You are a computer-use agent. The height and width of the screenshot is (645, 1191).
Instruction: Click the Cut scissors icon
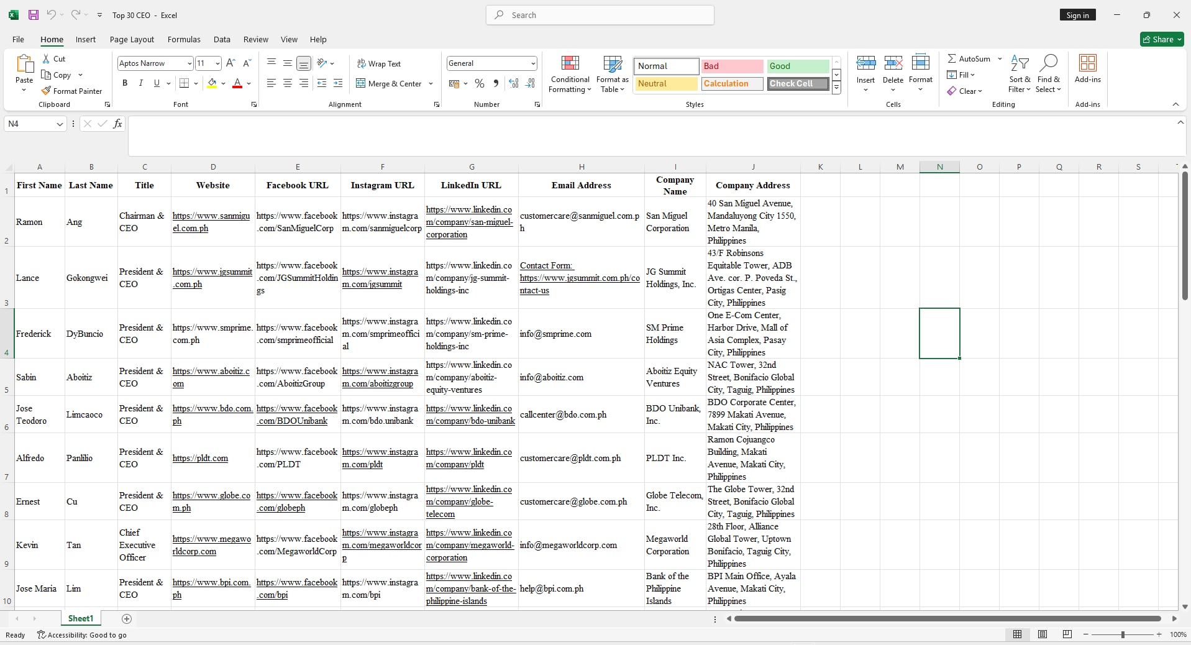(46, 58)
